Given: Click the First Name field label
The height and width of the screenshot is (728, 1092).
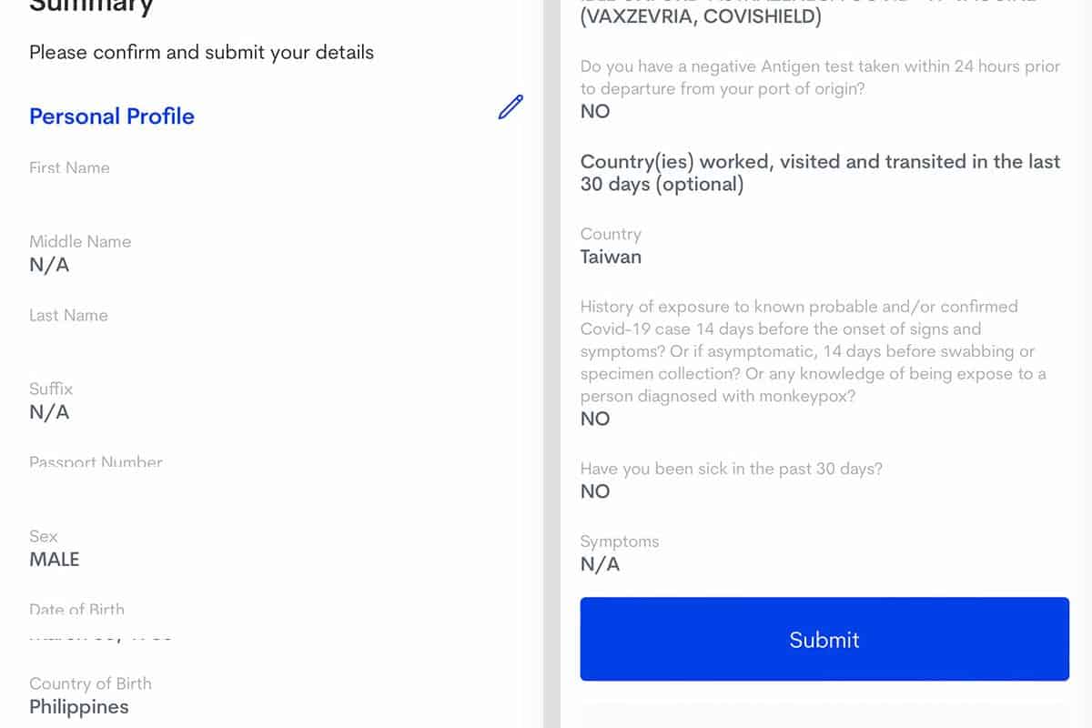Looking at the screenshot, I should coord(69,167).
